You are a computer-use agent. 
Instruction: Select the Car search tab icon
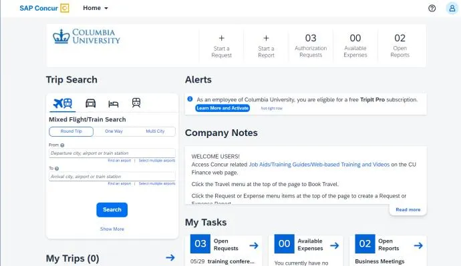tap(91, 103)
